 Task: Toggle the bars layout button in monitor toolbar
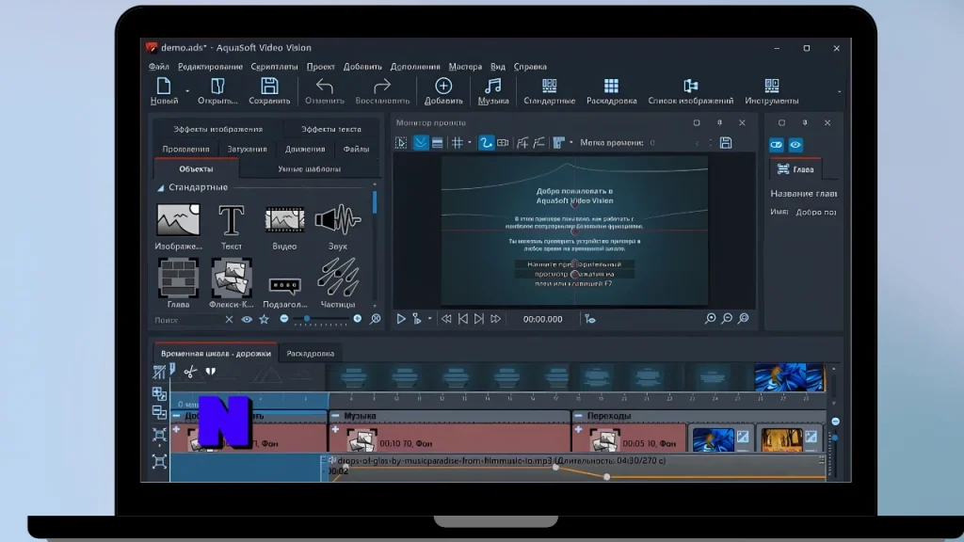[437, 143]
